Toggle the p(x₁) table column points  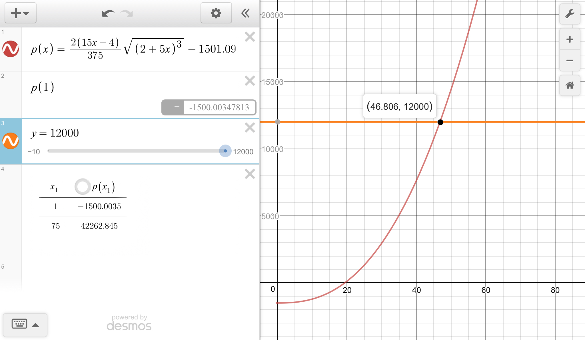83,187
